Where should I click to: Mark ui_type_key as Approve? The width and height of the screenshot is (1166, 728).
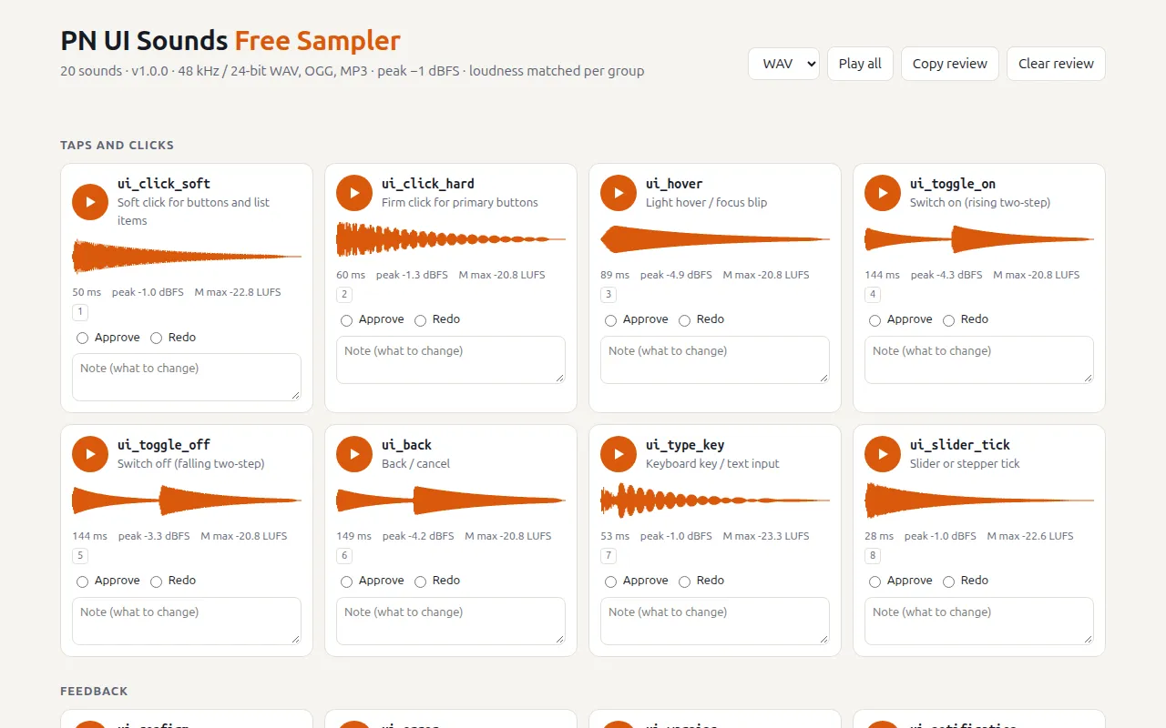coord(611,581)
